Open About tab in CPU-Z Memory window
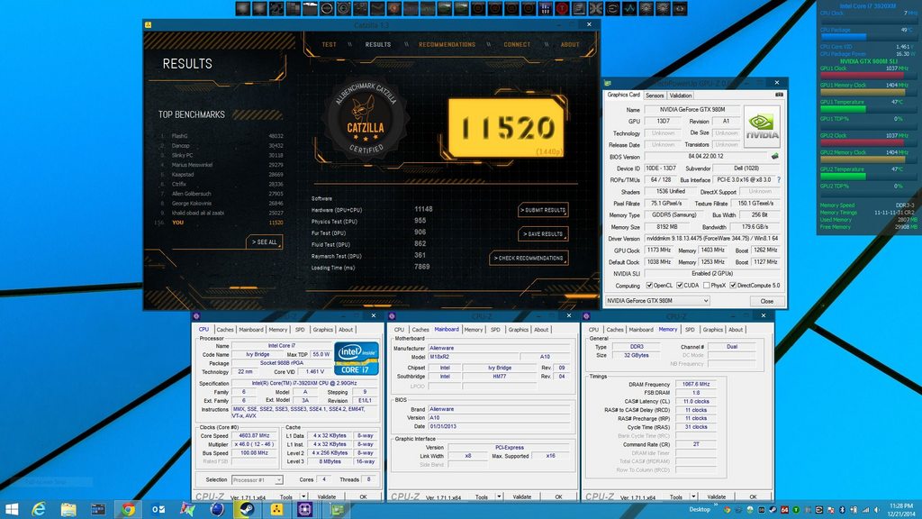 tap(736, 330)
